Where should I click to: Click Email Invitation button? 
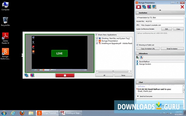(x=172, y=49)
